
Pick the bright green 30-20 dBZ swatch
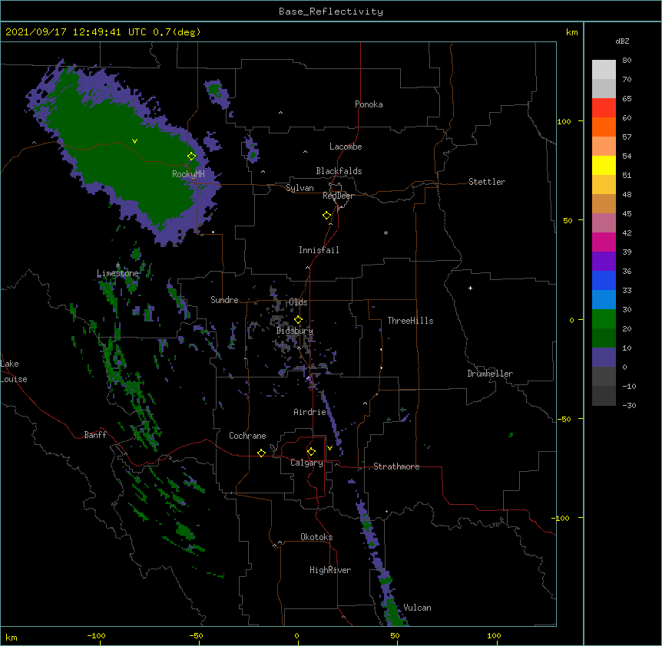604,319
